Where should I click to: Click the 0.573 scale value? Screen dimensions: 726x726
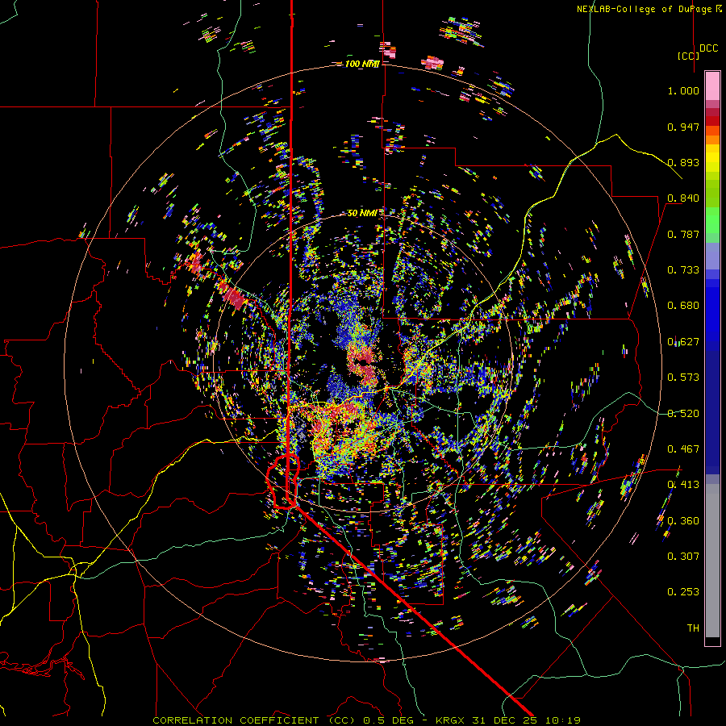point(683,378)
